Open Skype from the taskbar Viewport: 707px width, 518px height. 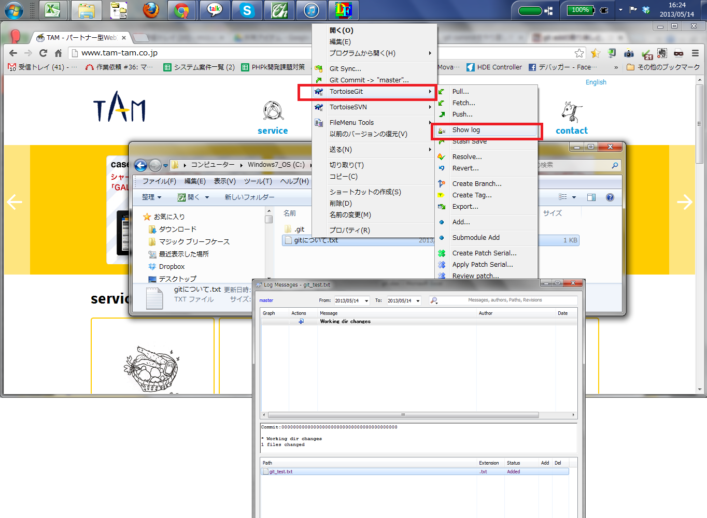[247, 10]
